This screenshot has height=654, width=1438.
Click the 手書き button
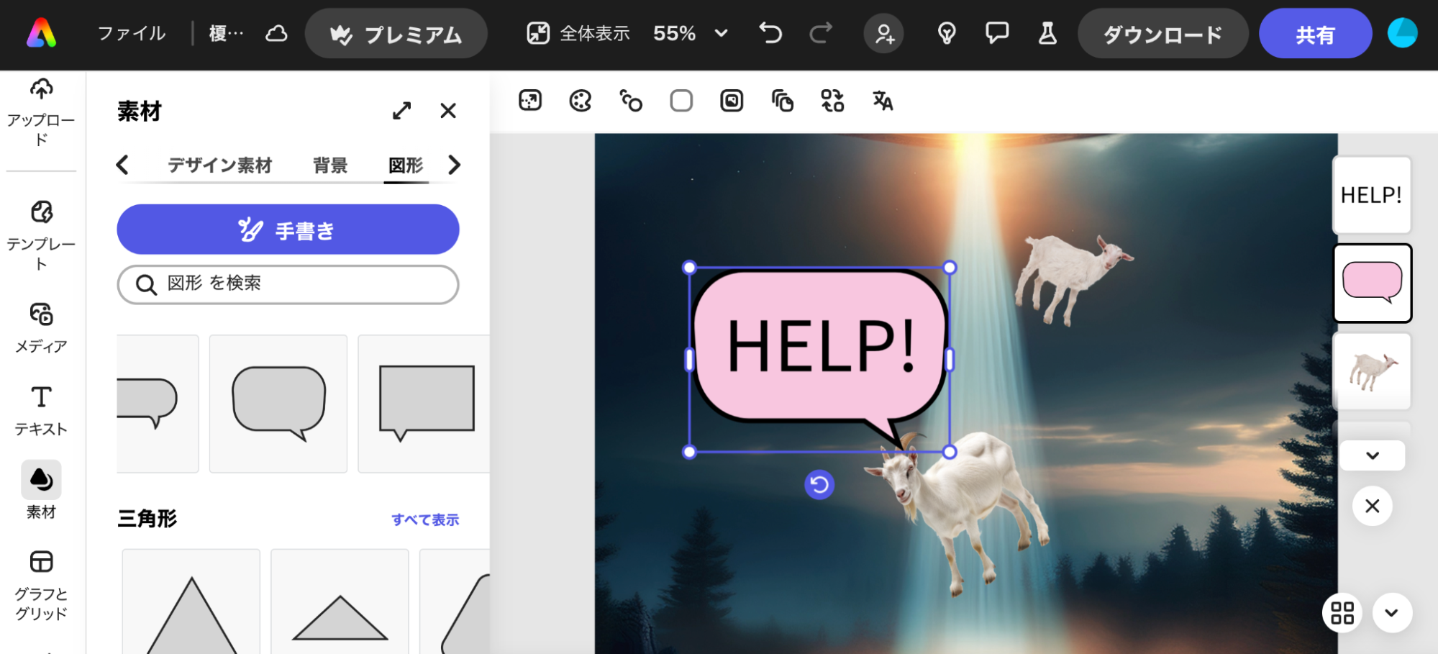point(288,229)
